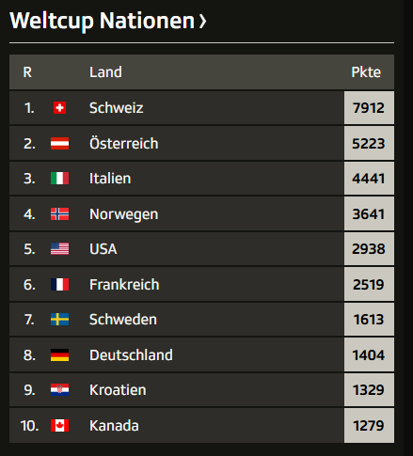This screenshot has width=413, height=456.
Task: Click Kanada's 1279 points cell
Action: coord(369,426)
